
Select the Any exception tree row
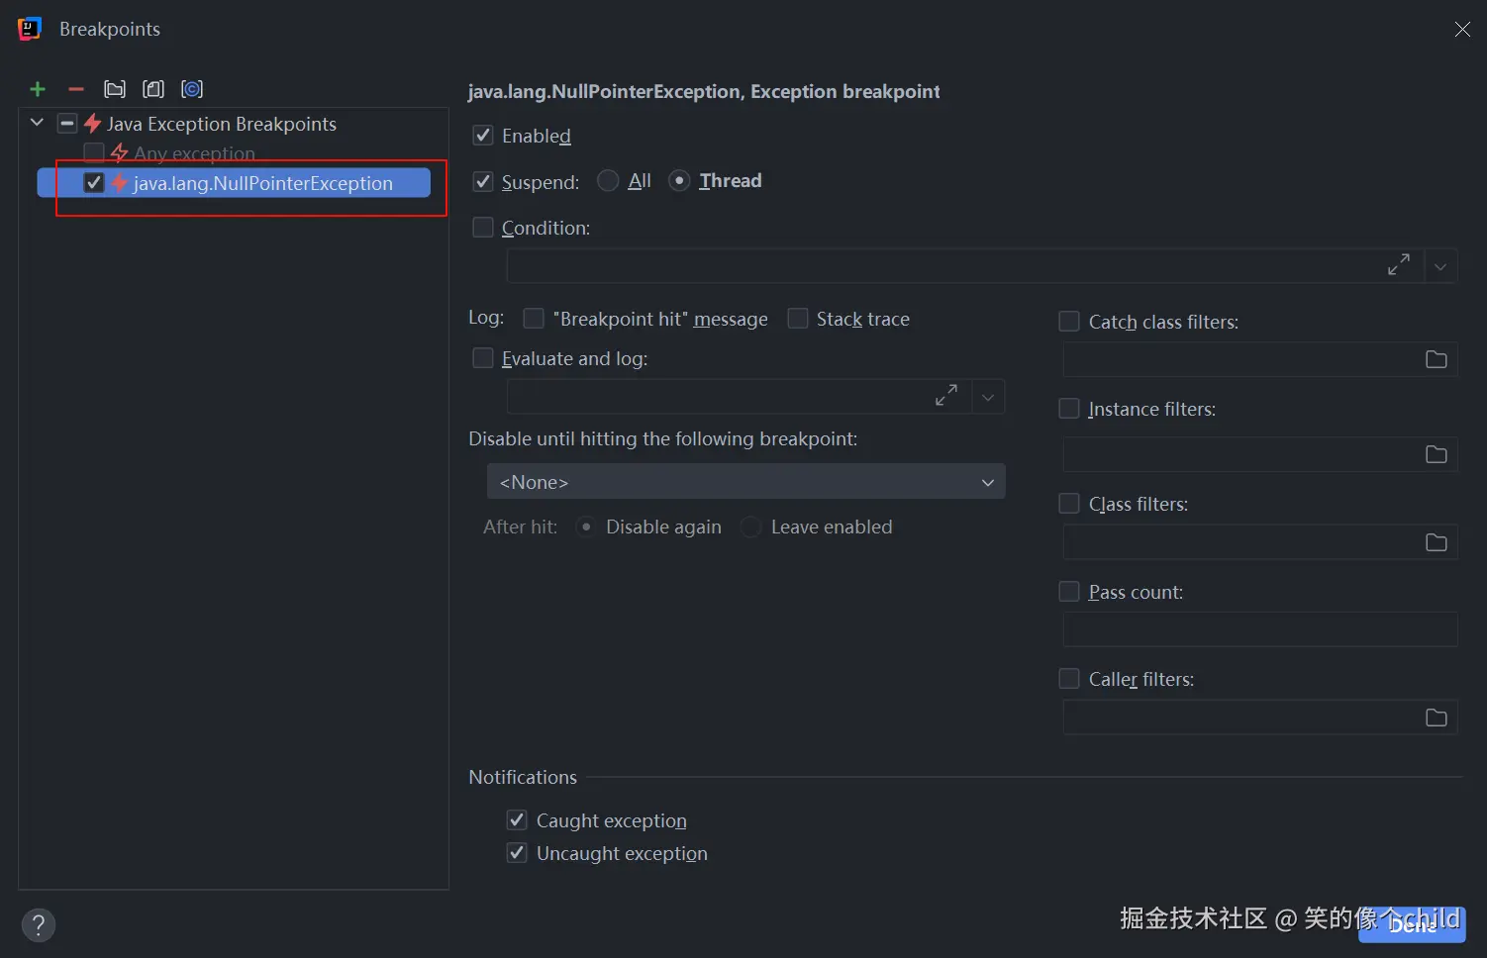pos(234,153)
